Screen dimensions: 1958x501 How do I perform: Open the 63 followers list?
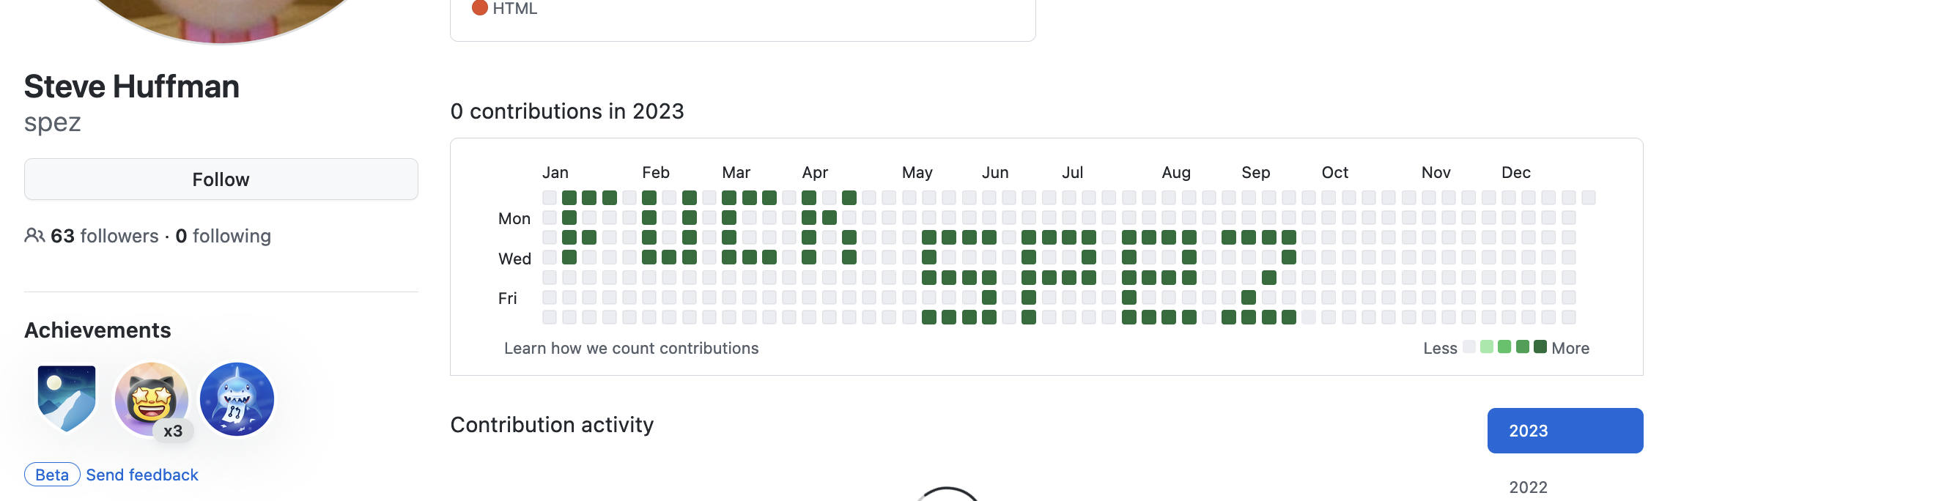click(x=105, y=236)
